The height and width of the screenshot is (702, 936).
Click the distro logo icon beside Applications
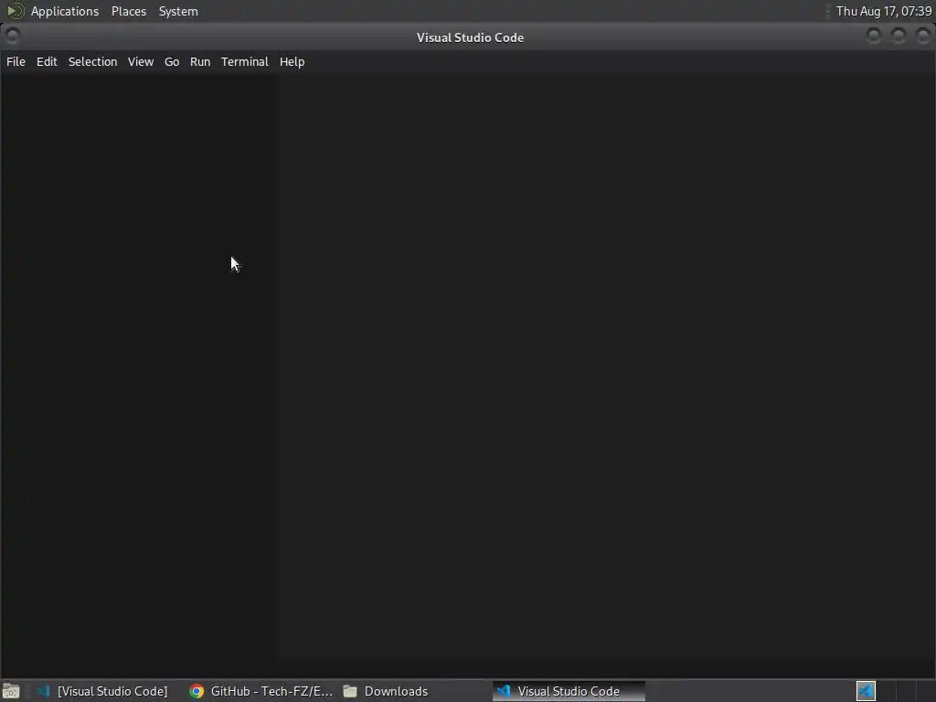[15, 11]
